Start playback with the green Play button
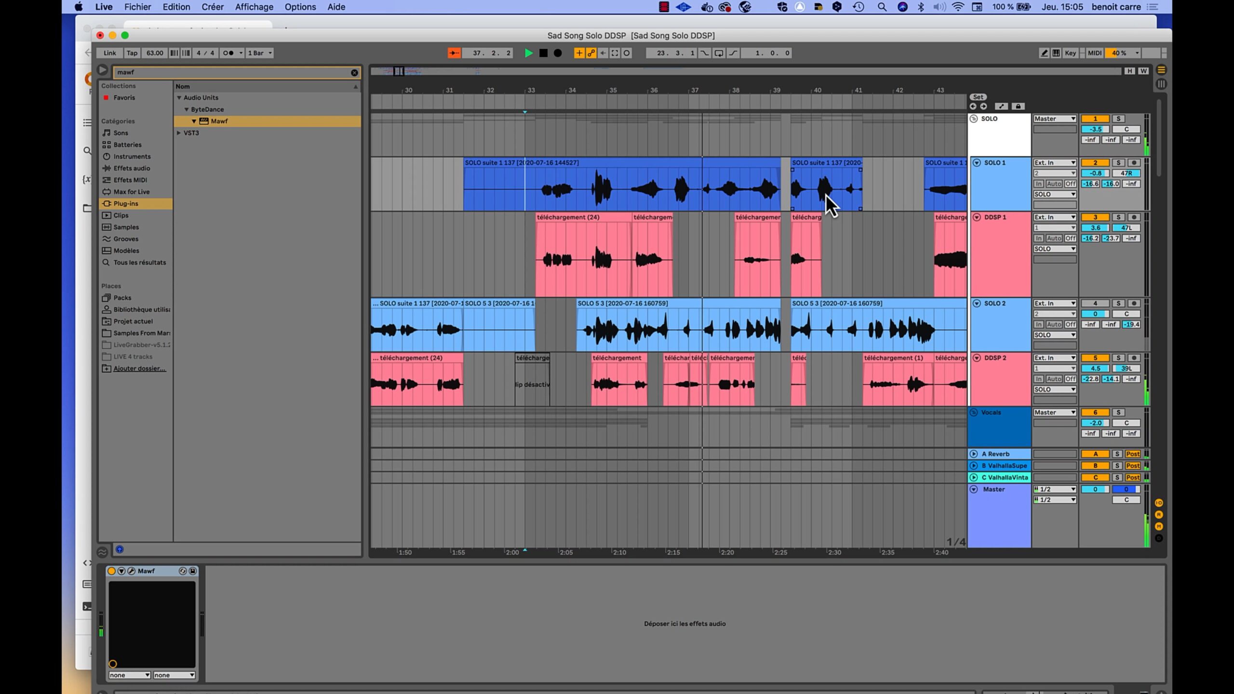 point(528,53)
